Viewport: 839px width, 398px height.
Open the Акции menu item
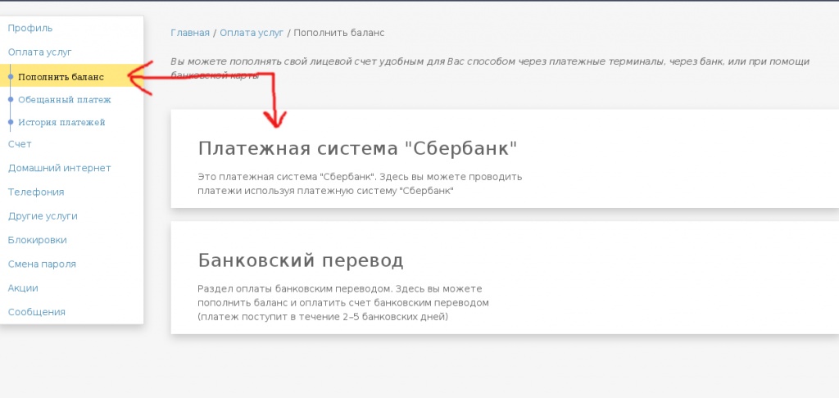(23, 287)
